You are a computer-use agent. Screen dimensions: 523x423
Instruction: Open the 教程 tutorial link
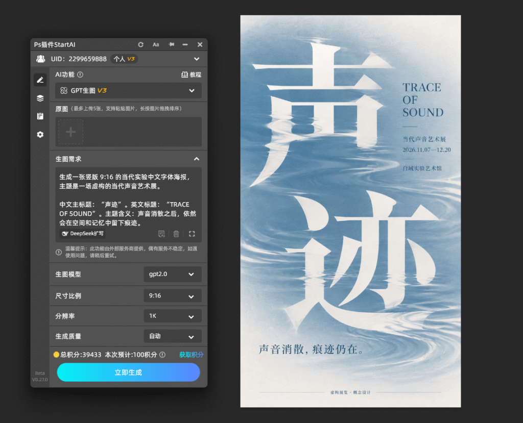coord(191,74)
